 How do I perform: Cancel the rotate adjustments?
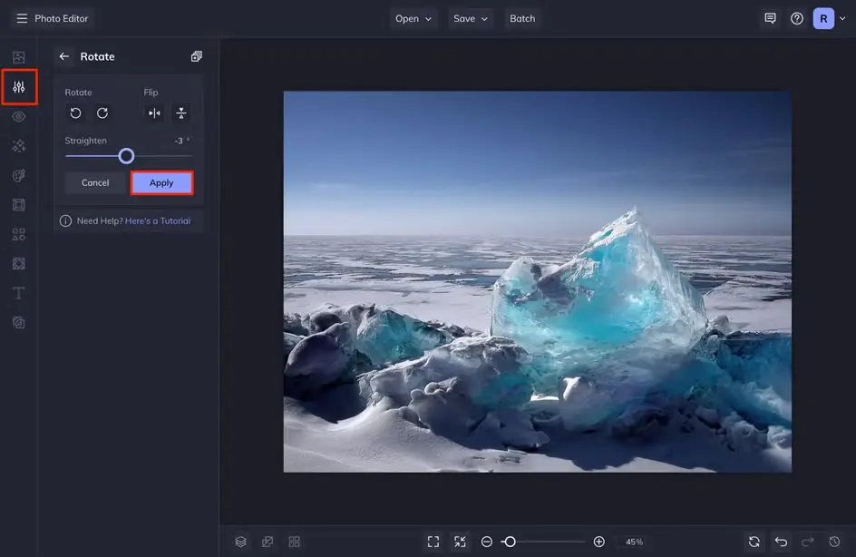(95, 183)
